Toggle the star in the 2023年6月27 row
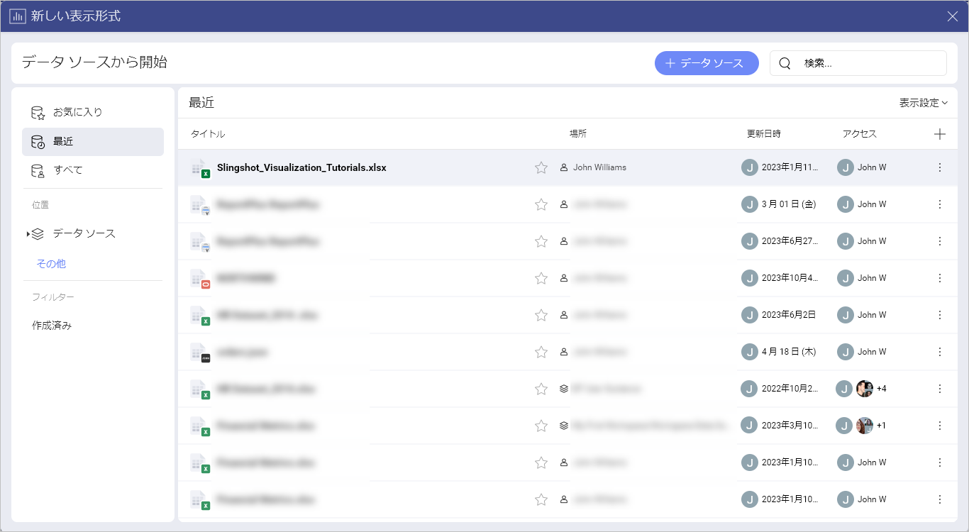The image size is (969, 532). [x=541, y=241]
